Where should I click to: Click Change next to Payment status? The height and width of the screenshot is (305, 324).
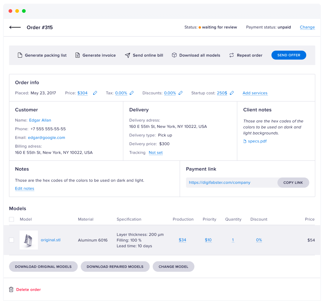tap(307, 27)
